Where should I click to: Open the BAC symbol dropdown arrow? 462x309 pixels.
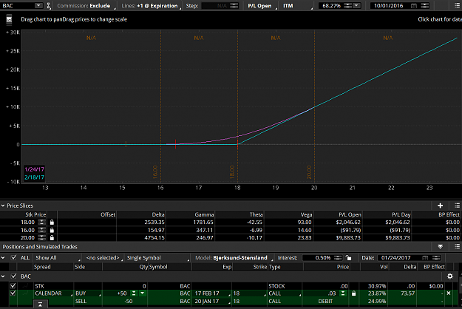coord(38,6)
